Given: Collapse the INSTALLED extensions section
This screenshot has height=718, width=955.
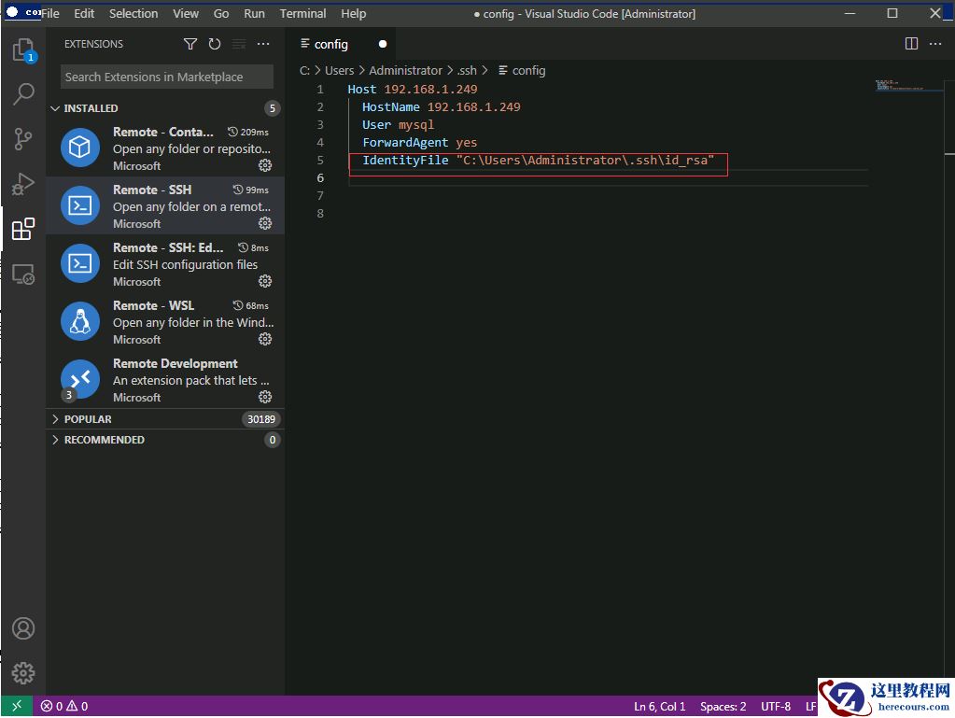Looking at the screenshot, I should tap(55, 108).
